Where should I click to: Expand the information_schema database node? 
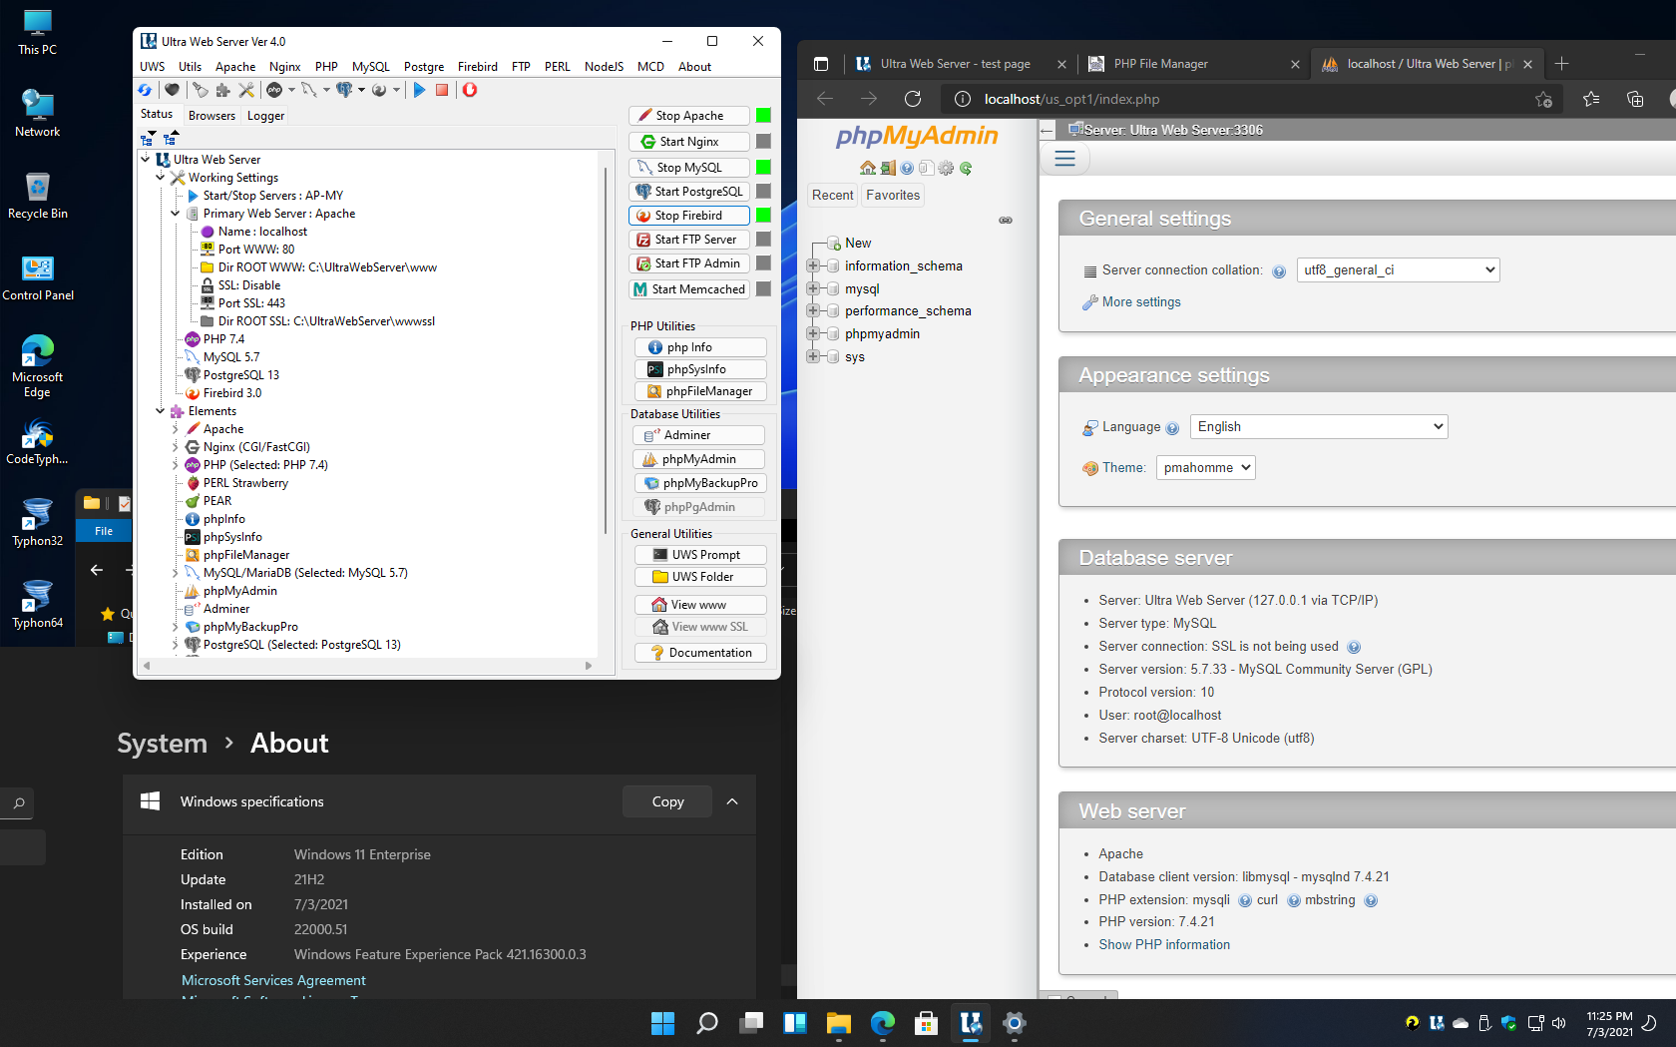(813, 265)
